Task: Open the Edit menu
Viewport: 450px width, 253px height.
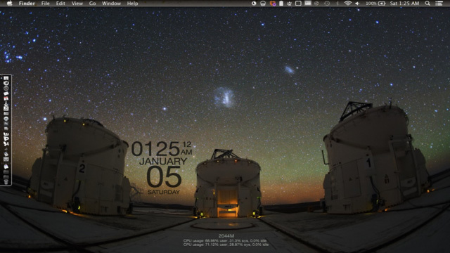Action: coord(60,4)
